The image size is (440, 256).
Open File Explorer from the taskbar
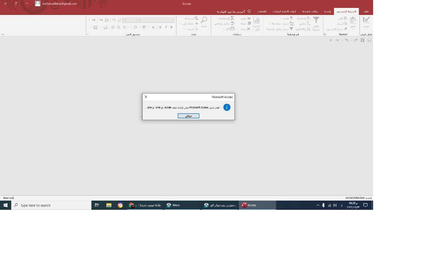109,205
